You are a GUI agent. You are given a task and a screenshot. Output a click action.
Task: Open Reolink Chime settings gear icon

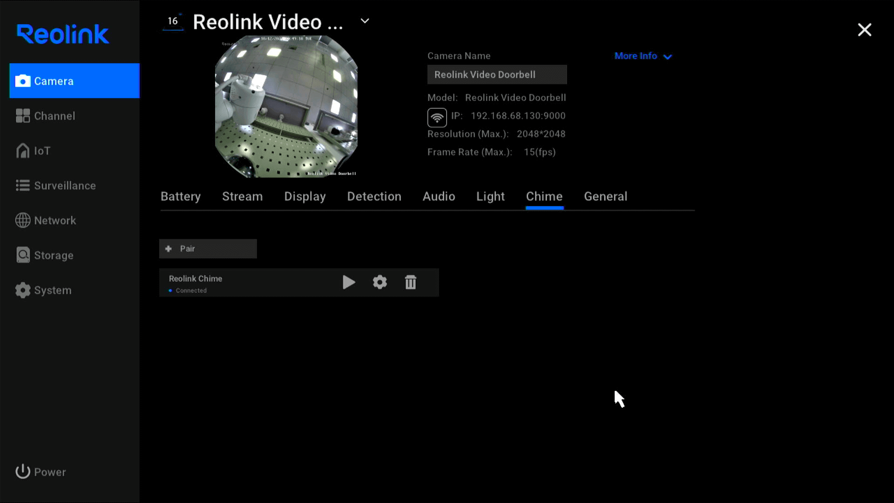coord(379,282)
